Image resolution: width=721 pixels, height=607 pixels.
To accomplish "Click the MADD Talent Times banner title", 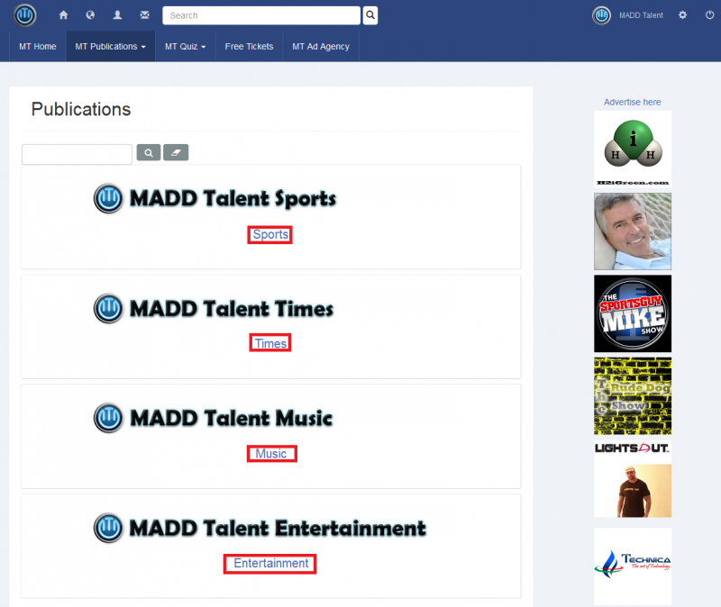I will coord(232,308).
